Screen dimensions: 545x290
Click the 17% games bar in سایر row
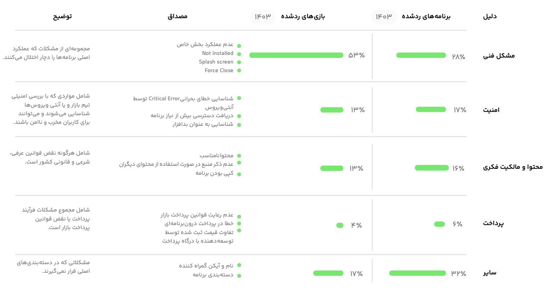[x=328, y=273]
